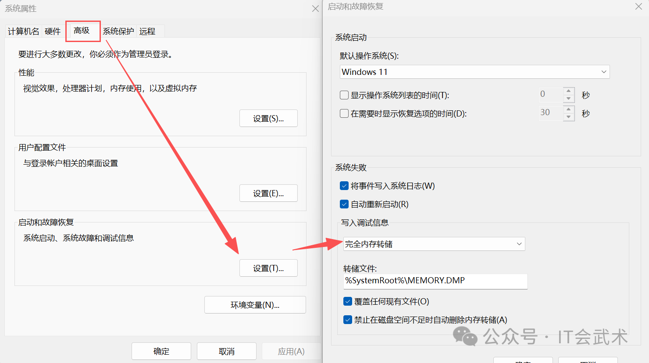Open startup and recovery 设置(T)... button
This screenshot has height=363, width=649.
268,268
